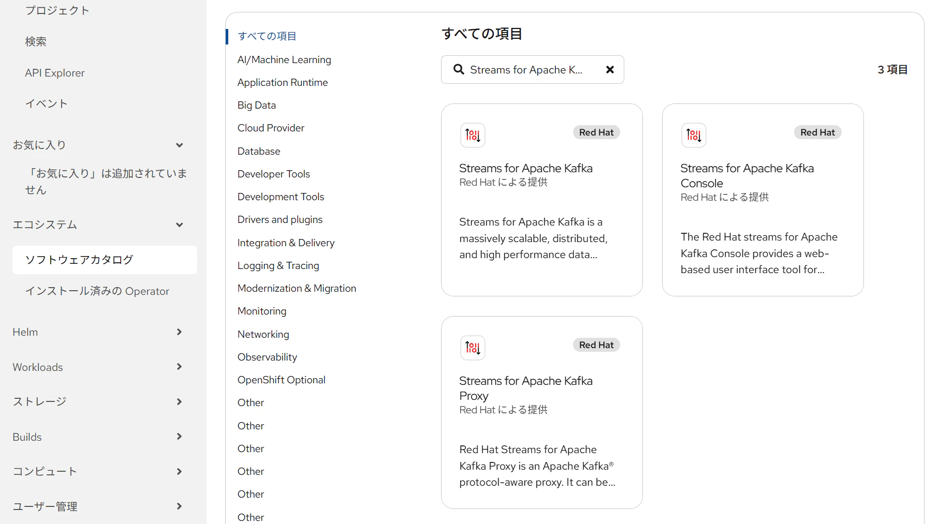
Task: Click the Streams for Apache Kafka Console logo
Action: tap(694, 135)
